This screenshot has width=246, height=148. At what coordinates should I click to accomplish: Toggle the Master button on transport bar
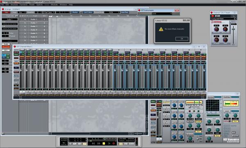click(x=132, y=144)
